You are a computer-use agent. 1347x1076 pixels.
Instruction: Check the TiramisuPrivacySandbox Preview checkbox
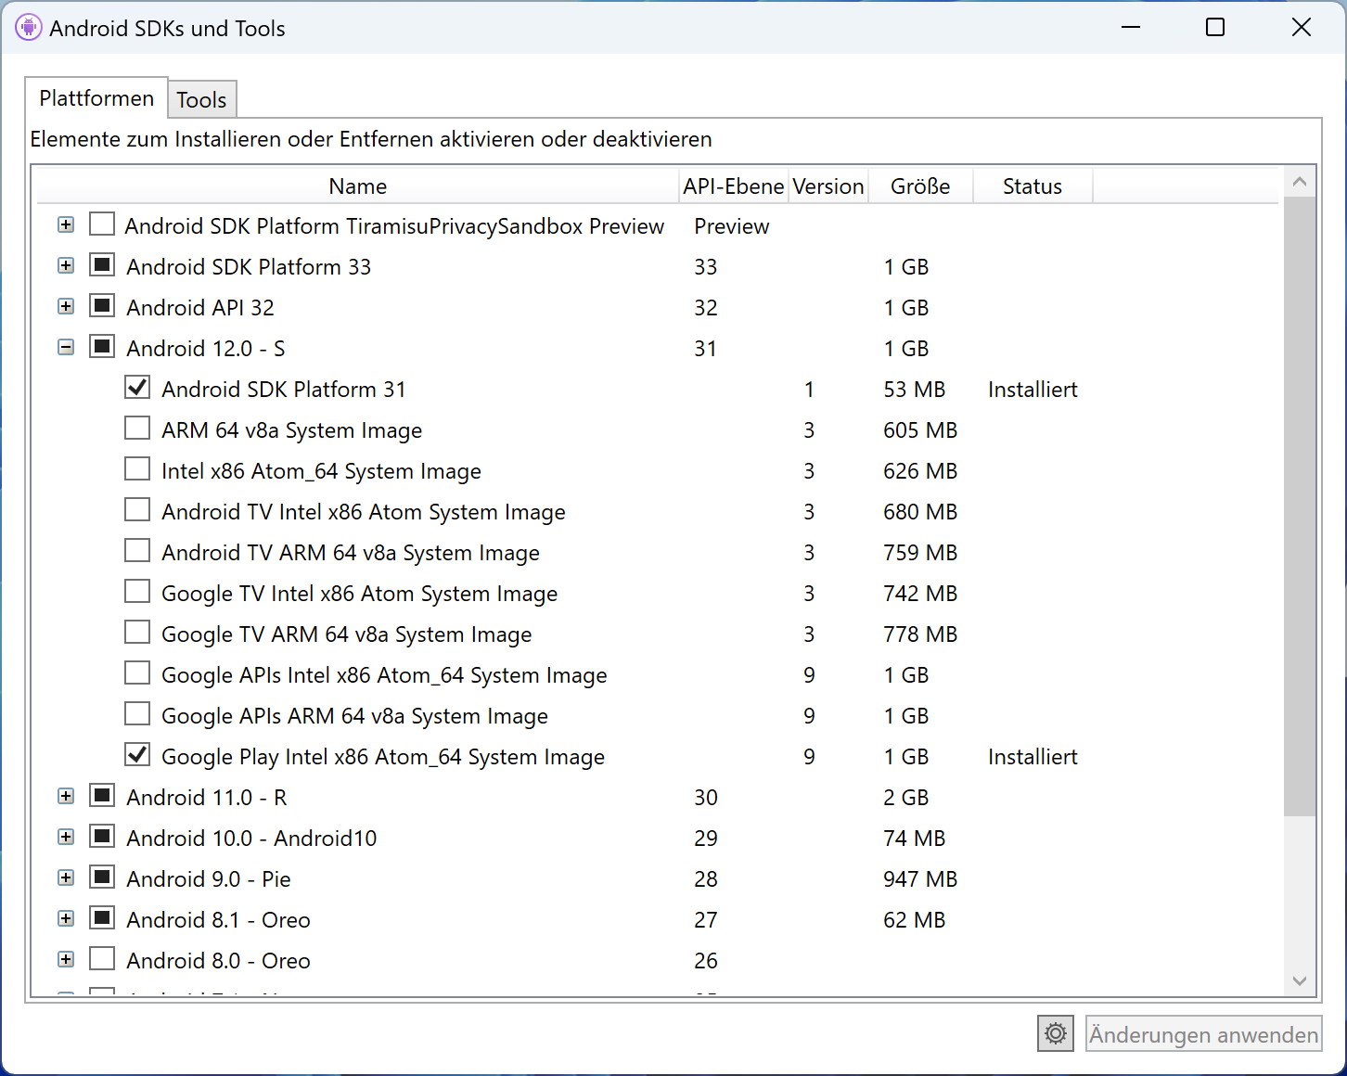coord(102,224)
